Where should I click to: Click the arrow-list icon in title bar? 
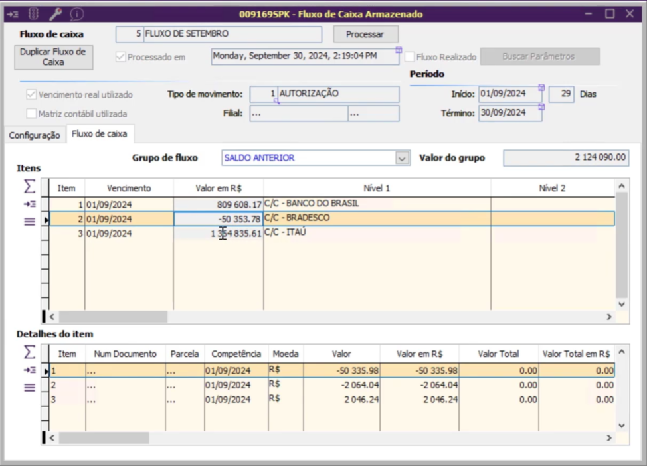[13, 13]
